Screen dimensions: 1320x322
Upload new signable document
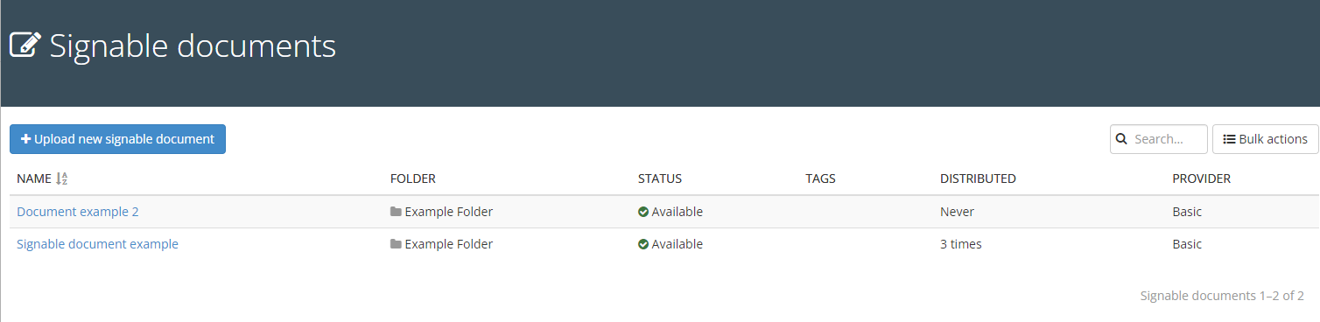coord(117,139)
